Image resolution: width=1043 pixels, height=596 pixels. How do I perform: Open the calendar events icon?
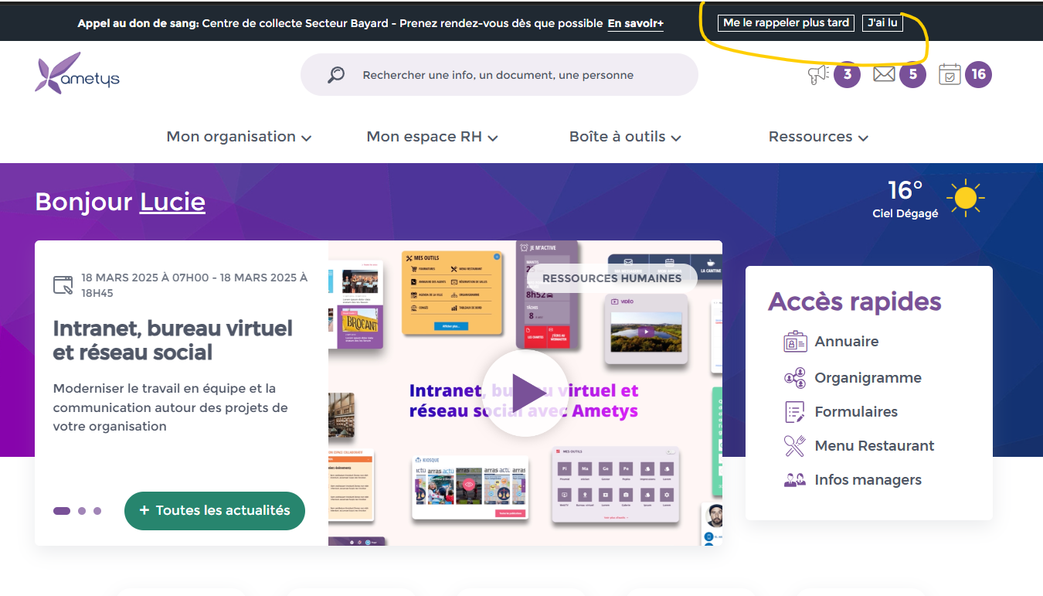[950, 74]
